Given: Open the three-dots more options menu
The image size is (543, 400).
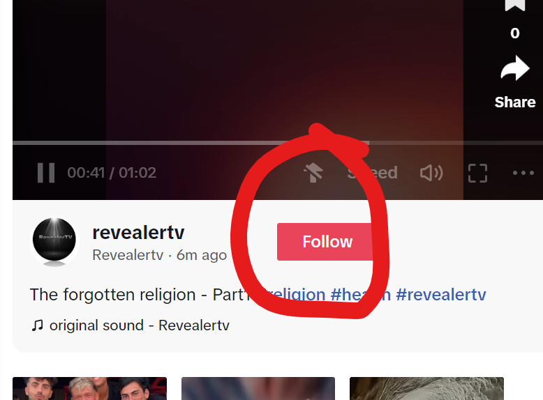Looking at the screenshot, I should [x=523, y=173].
